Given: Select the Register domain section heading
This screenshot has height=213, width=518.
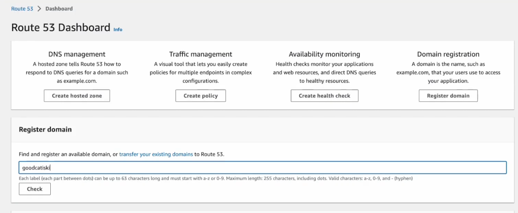Looking at the screenshot, I should (x=45, y=129).
